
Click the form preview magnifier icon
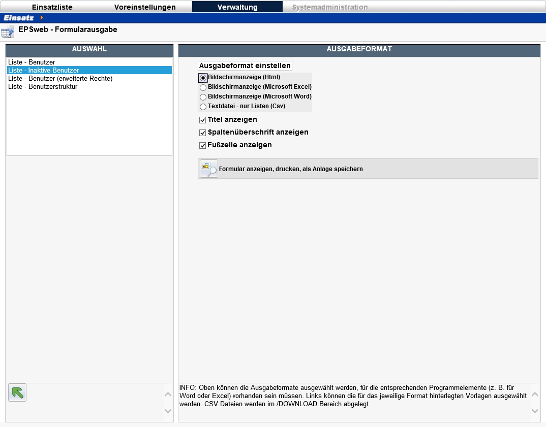point(209,169)
